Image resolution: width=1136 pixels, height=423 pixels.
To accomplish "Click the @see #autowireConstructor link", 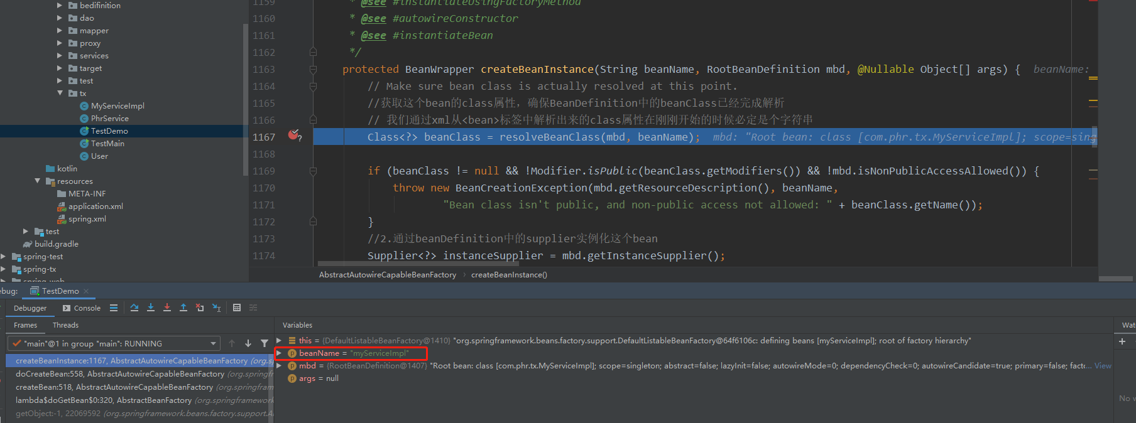I will click(440, 18).
